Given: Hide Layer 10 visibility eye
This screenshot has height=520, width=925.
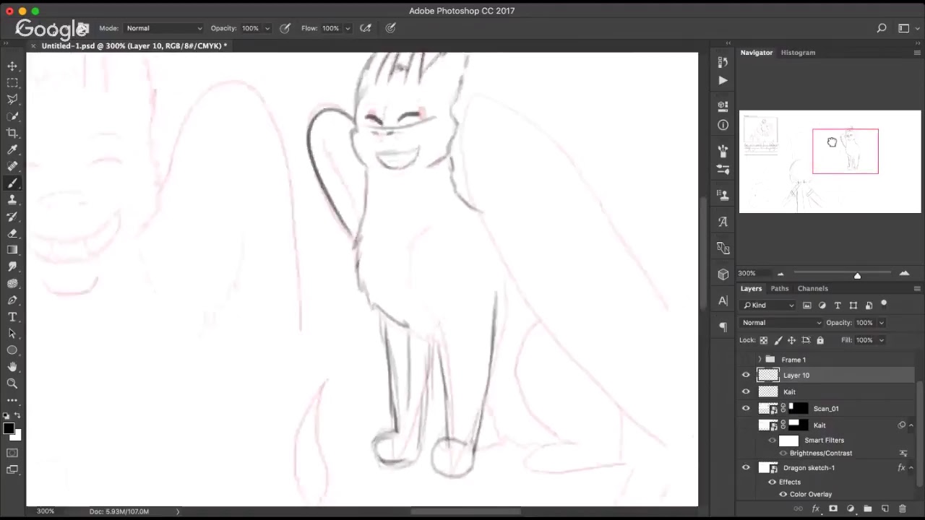Looking at the screenshot, I should pyautogui.click(x=746, y=375).
